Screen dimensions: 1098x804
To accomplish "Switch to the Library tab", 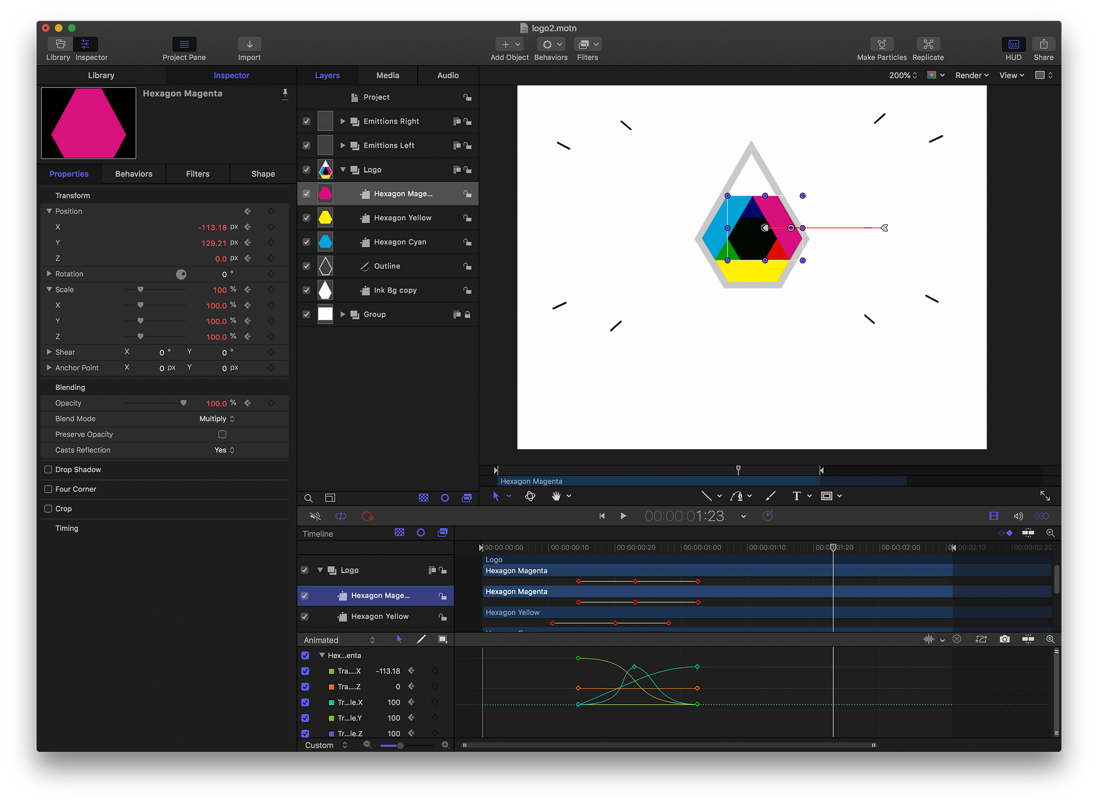I will pos(102,75).
